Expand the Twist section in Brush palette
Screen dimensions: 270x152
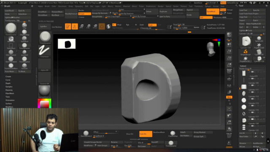tap(8, 97)
